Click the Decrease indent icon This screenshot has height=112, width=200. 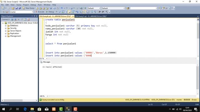pyautogui.click(x=99, y=12)
